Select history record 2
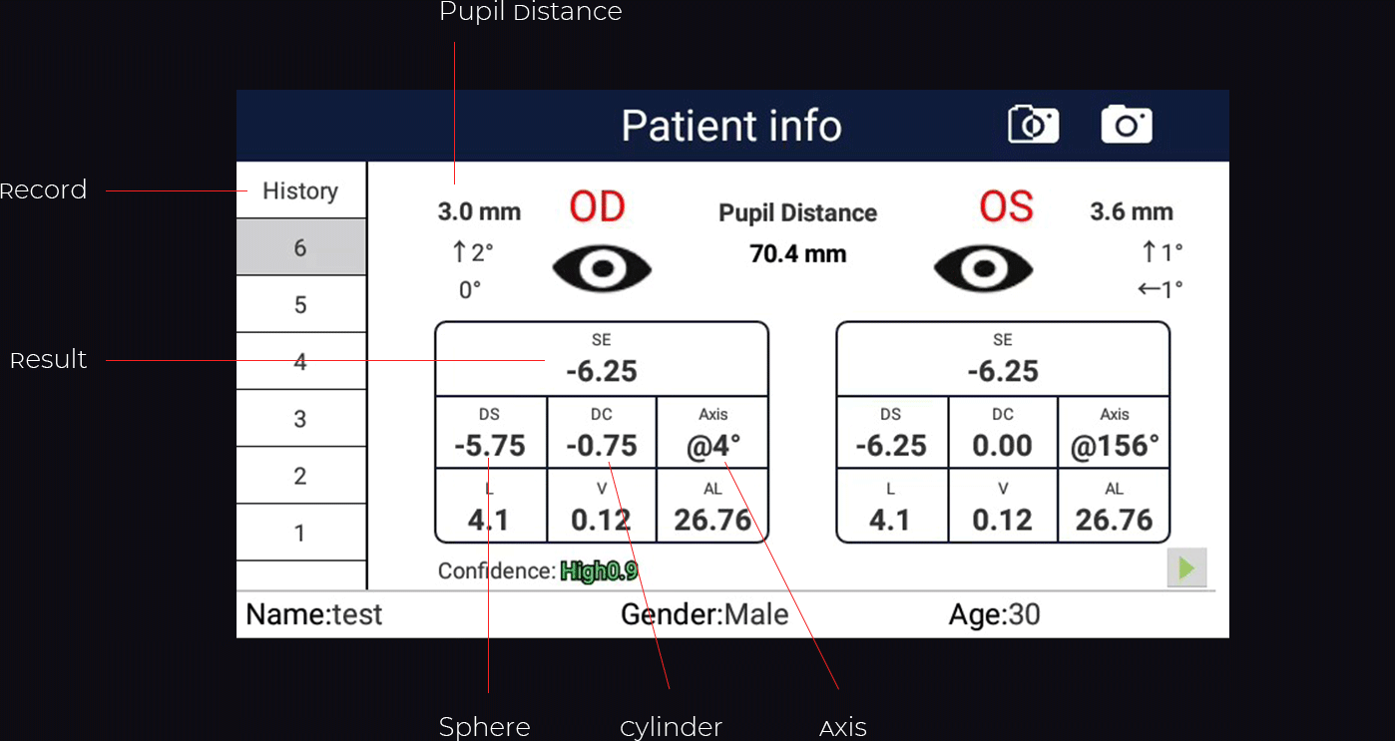1395x741 pixels. tap(300, 476)
